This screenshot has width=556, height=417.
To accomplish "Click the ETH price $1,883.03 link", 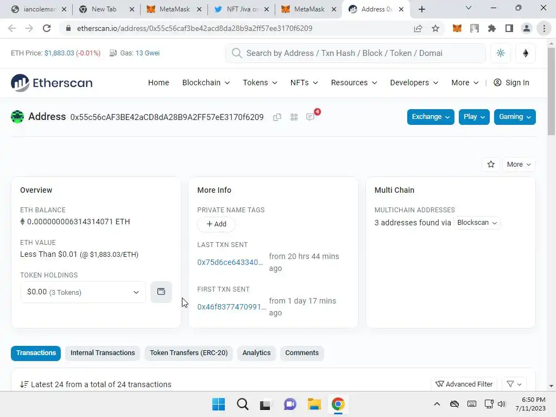I will (59, 53).
